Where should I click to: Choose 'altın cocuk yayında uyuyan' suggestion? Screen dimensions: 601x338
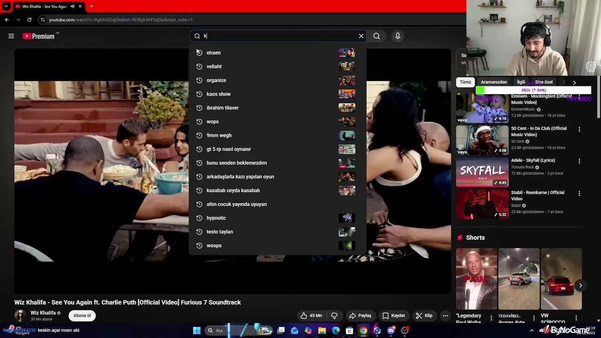277,204
